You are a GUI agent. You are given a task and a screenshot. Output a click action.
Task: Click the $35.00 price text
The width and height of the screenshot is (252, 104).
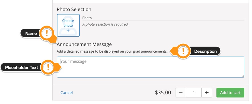(163, 93)
